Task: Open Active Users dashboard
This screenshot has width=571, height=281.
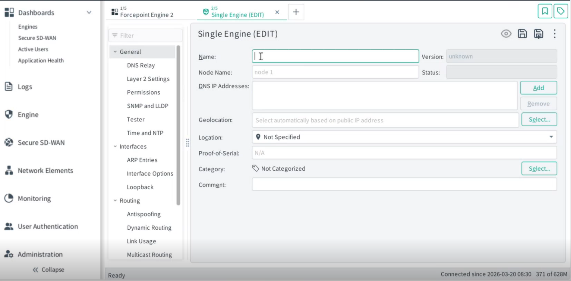Action: [x=33, y=49]
